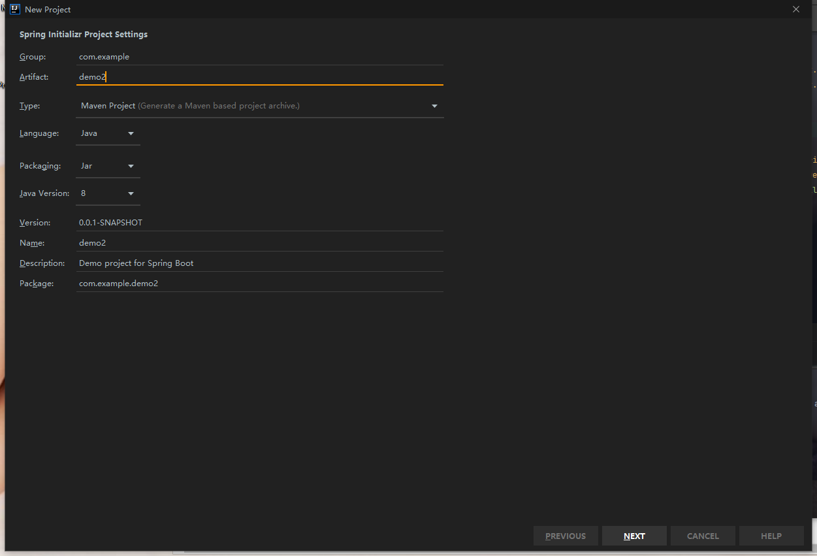Click the IntelliJ IDEA icon in title bar

point(14,9)
